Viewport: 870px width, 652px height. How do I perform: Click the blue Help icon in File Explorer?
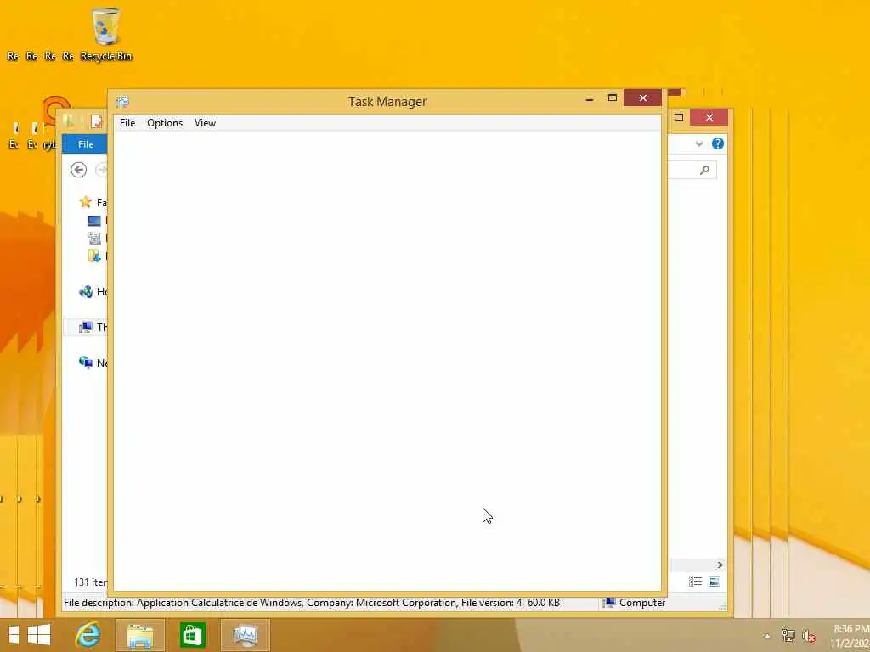click(717, 144)
